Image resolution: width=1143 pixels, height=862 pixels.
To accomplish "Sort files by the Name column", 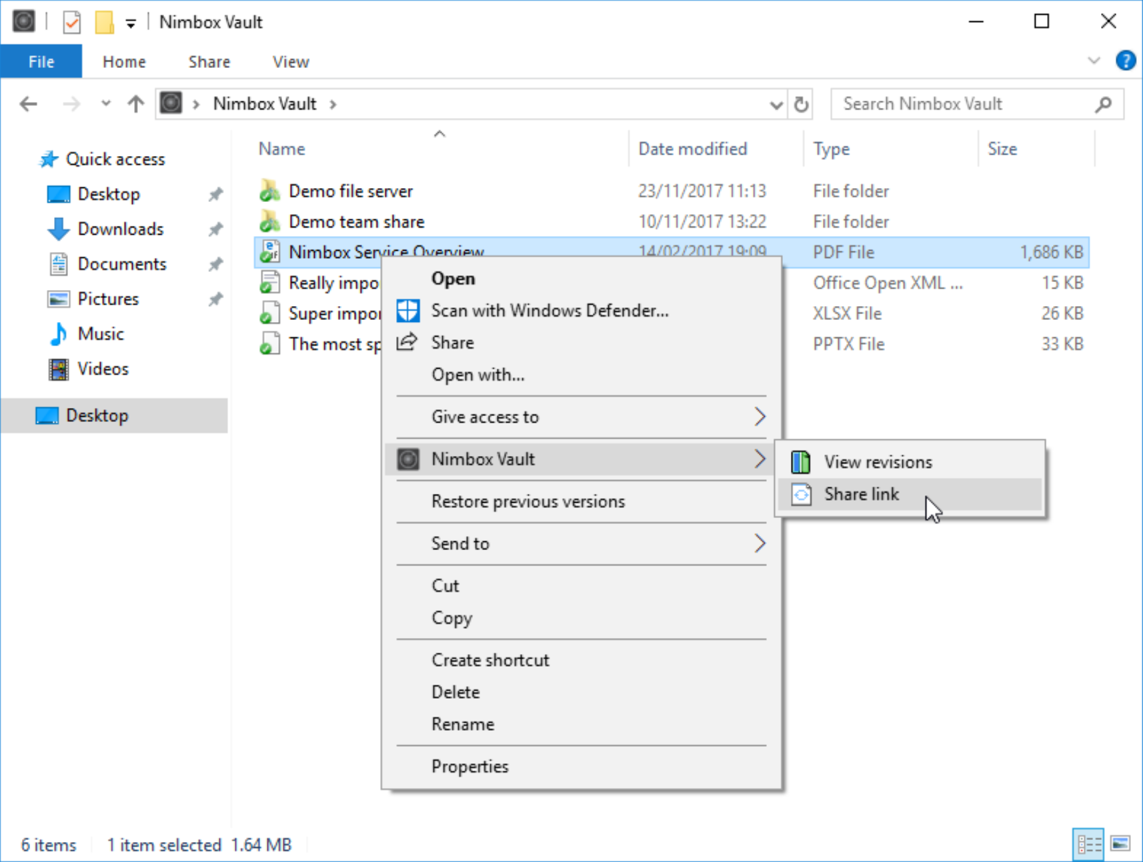I will point(282,149).
